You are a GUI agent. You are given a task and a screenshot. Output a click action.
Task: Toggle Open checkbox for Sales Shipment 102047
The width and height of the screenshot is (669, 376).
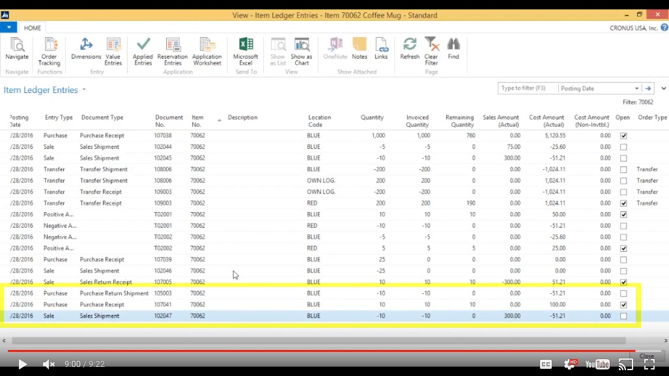point(623,316)
